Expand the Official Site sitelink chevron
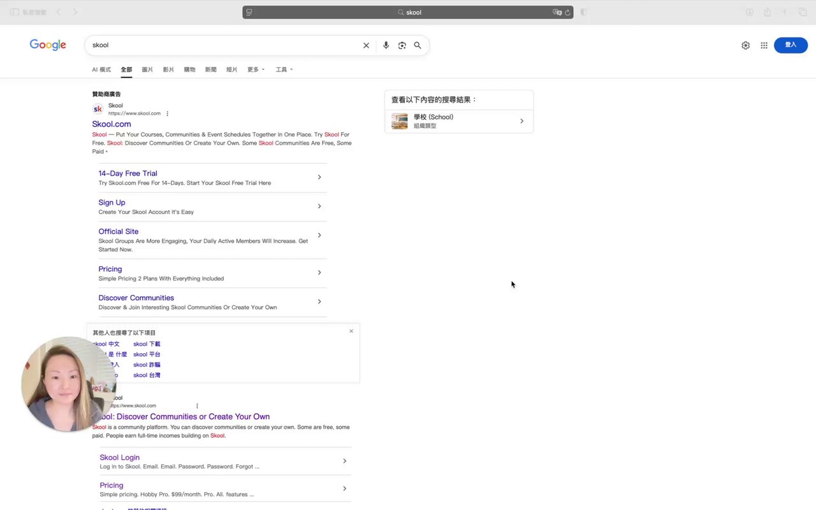 [319, 235]
